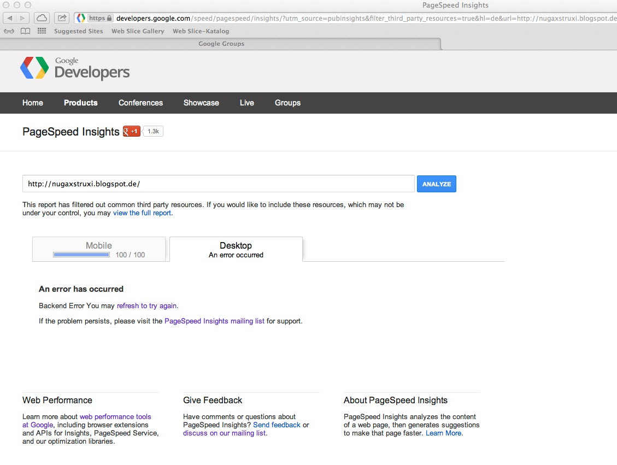
Task: Follow the view the full report link
Action: pos(142,213)
